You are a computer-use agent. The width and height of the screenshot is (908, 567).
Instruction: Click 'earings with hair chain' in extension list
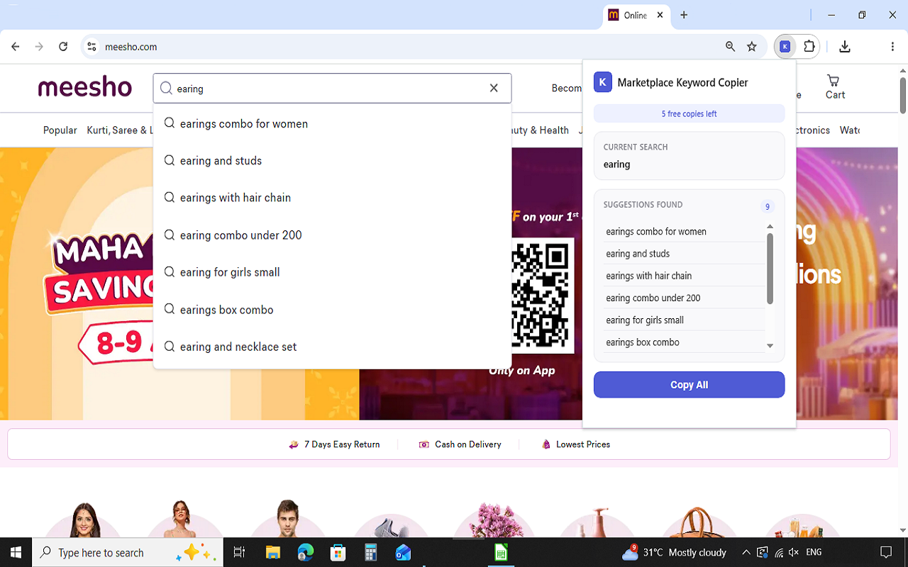click(684, 276)
